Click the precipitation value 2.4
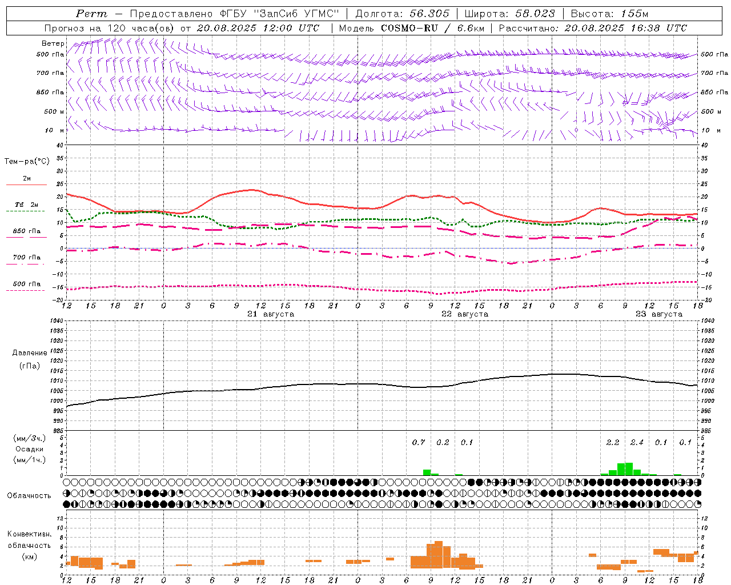 (637, 442)
